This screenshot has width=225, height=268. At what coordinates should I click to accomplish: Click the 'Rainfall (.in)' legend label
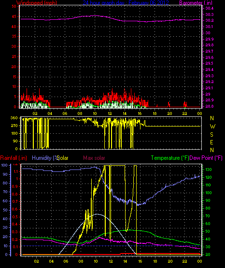(x=14, y=158)
